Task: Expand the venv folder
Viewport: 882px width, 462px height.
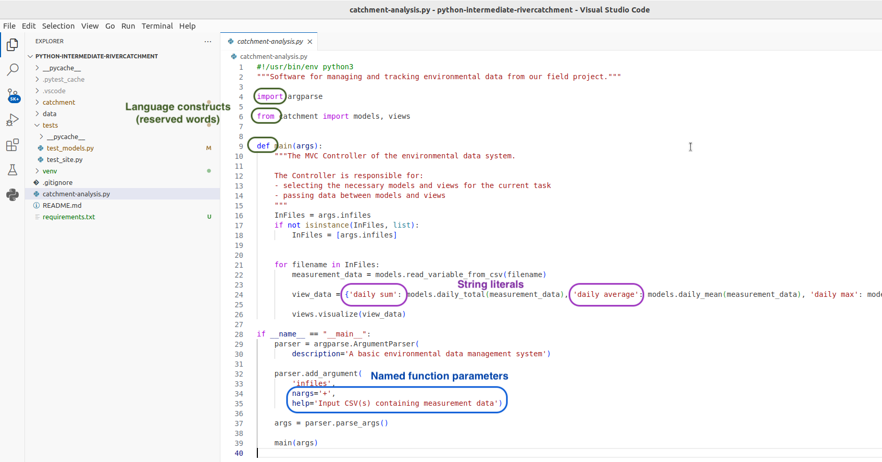Action: click(x=37, y=171)
